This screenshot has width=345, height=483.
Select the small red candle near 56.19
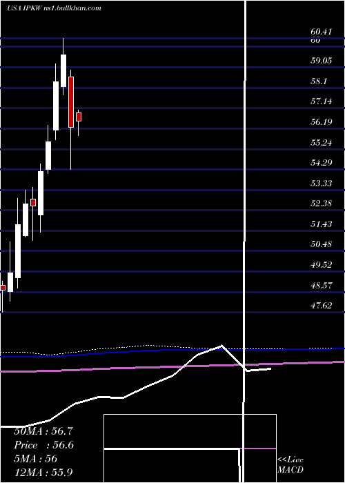pyautogui.click(x=79, y=117)
